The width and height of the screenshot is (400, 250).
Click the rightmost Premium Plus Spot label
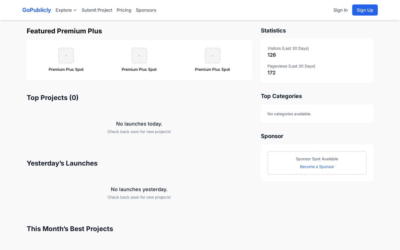click(x=212, y=69)
